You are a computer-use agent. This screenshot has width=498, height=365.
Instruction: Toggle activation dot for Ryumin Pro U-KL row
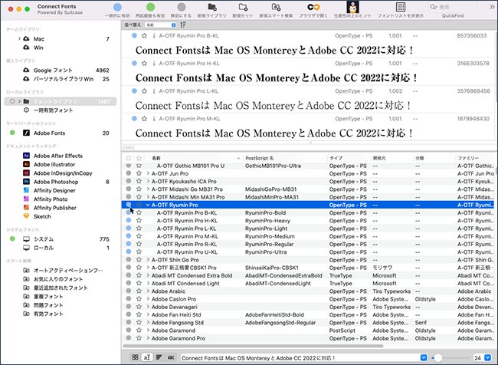point(129,252)
